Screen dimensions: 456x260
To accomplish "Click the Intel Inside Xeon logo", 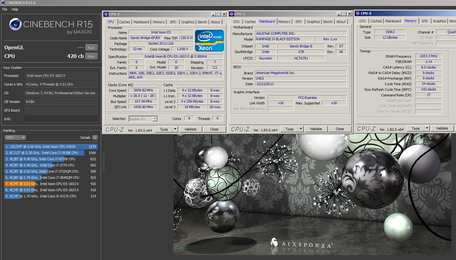I will pyautogui.click(x=210, y=41).
